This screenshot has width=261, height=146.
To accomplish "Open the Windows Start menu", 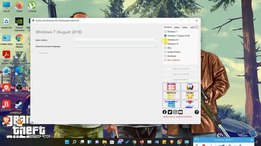I will coord(67,142).
